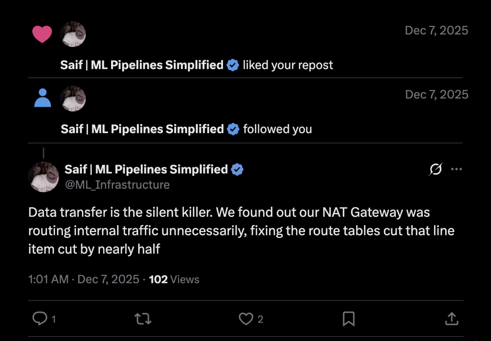Like the NAT Gateway tweet via heart icon
Screen dimensions: 491x341
[246, 319]
